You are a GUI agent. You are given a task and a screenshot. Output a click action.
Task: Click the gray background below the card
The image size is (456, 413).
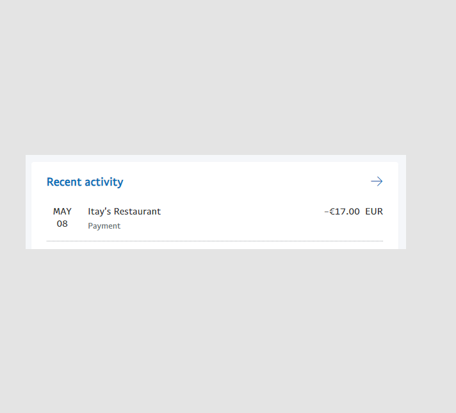215,328
